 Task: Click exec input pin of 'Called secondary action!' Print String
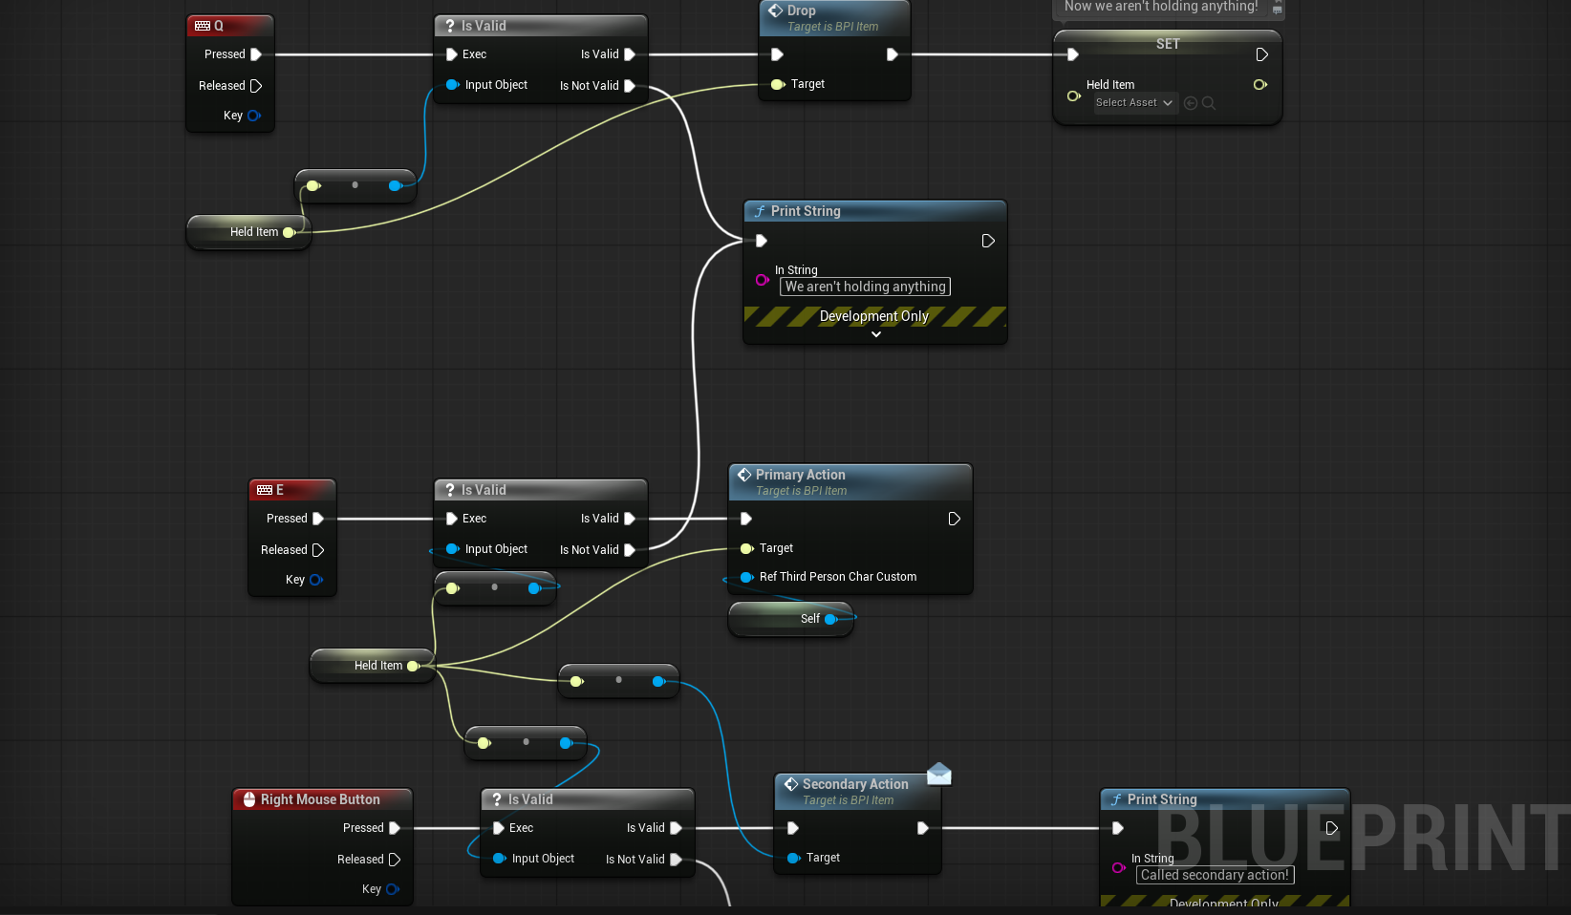coord(1117,828)
